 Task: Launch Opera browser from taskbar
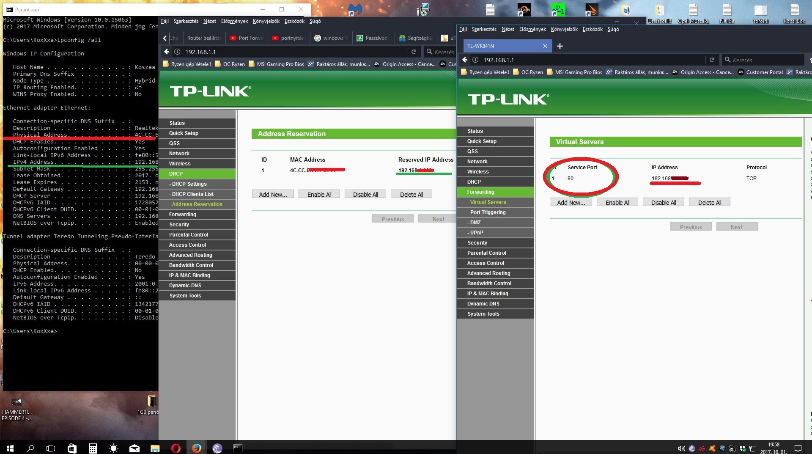pyautogui.click(x=176, y=448)
